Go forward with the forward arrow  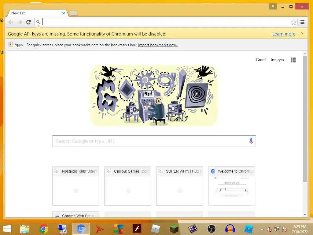(x=20, y=22)
